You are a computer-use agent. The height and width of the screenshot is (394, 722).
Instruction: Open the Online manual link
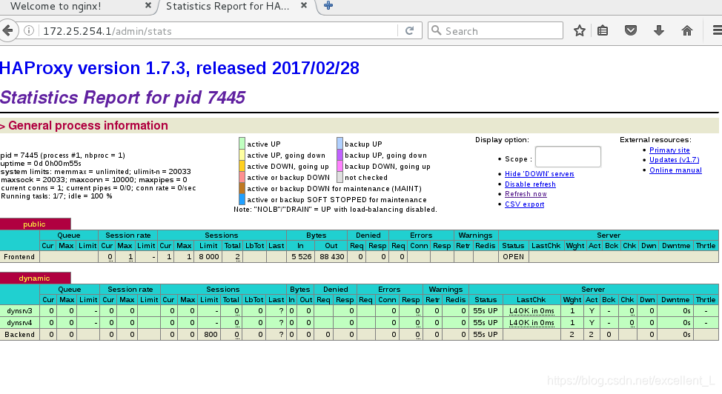coord(675,170)
